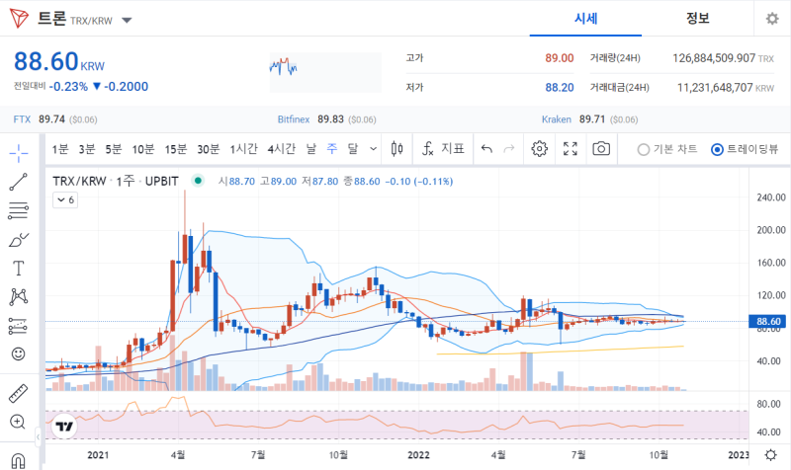Open the TRX/KRW market dropdown arrow
Screen dimensions: 791x470
[x=127, y=21]
